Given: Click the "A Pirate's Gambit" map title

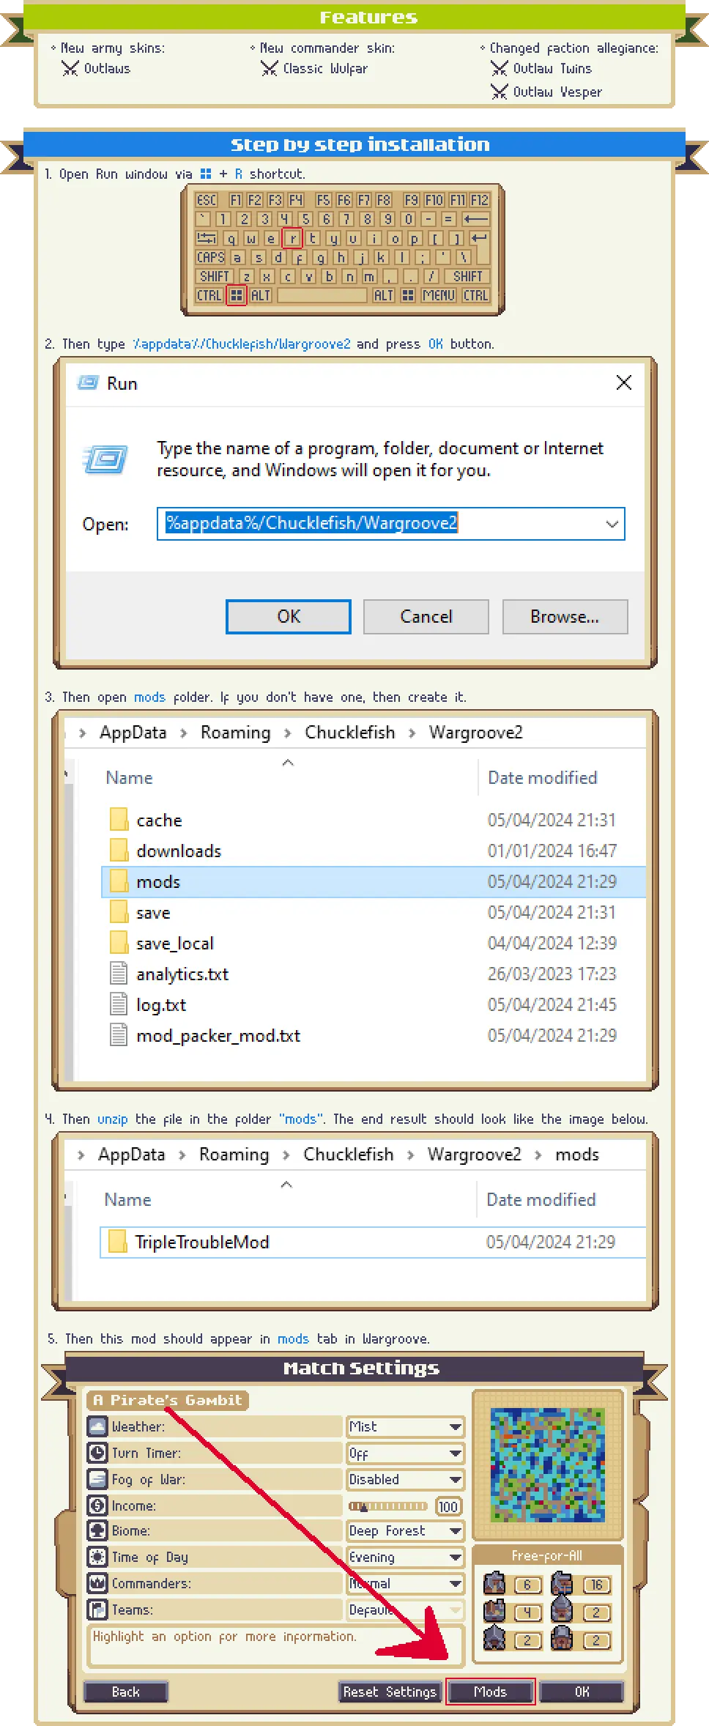Looking at the screenshot, I should click(x=168, y=1400).
